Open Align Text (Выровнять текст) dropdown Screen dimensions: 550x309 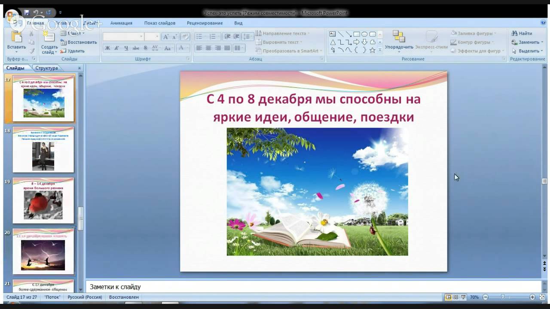coord(279,42)
